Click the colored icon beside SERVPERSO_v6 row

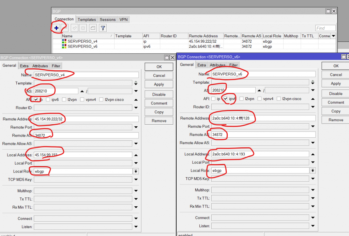(64, 46)
